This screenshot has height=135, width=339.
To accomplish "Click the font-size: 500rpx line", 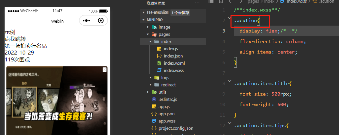I will point(266,94).
